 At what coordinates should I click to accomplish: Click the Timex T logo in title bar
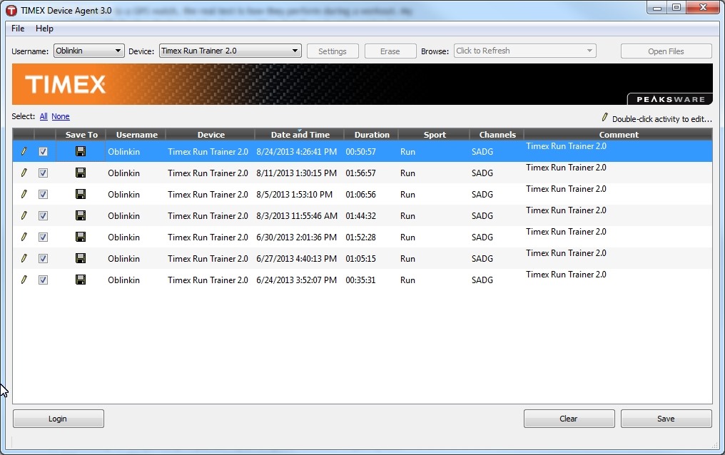[x=11, y=10]
